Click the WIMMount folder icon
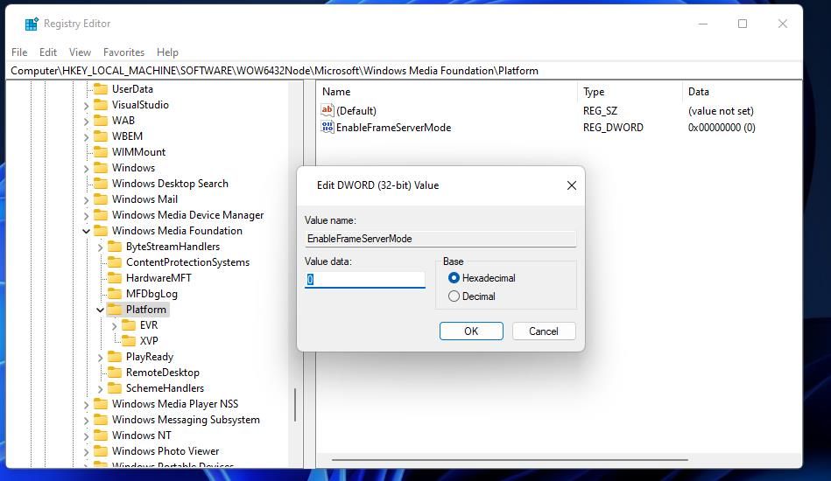Screen dimensions: 831x481 pyautogui.click(x=101, y=152)
